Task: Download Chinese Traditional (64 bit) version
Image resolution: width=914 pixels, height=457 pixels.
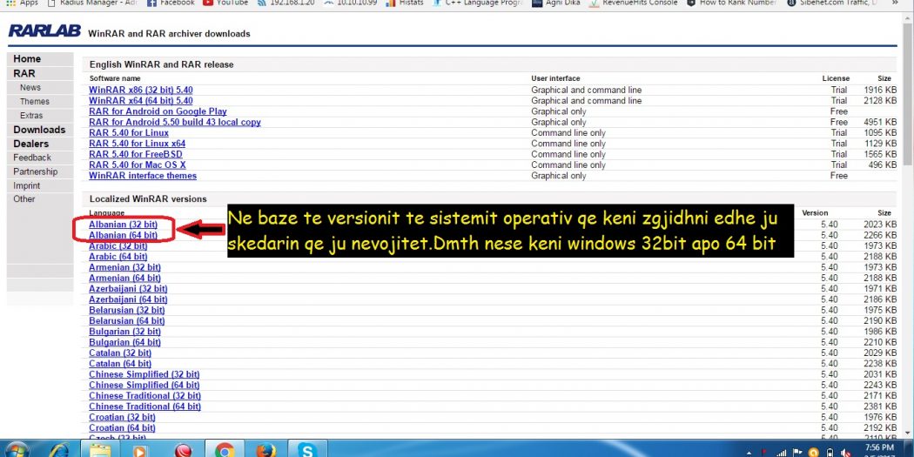Action: click(144, 407)
